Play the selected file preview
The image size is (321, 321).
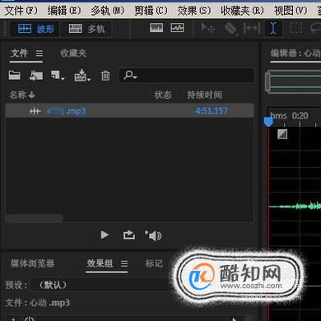tap(105, 235)
